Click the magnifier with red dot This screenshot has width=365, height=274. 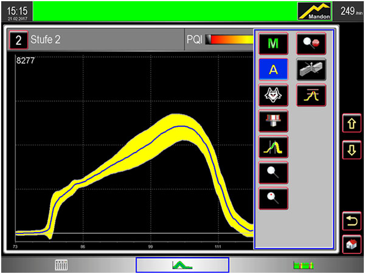pos(273,198)
